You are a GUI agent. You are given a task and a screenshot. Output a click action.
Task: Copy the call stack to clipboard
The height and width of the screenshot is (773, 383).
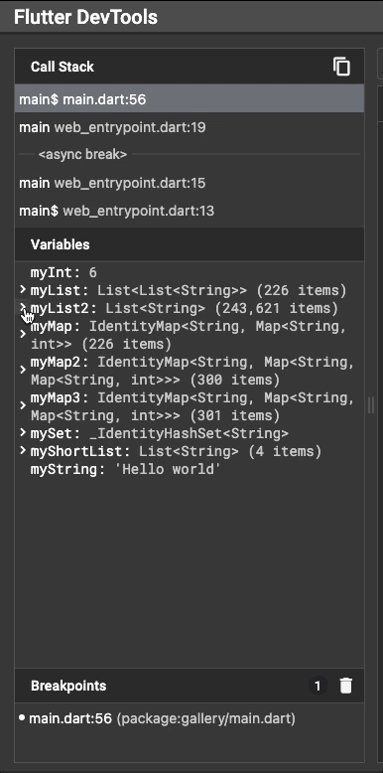[x=341, y=67]
